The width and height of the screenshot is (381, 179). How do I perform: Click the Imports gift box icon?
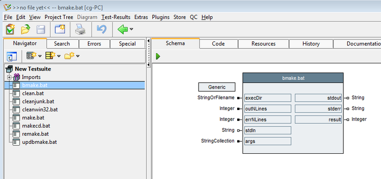click(x=17, y=77)
